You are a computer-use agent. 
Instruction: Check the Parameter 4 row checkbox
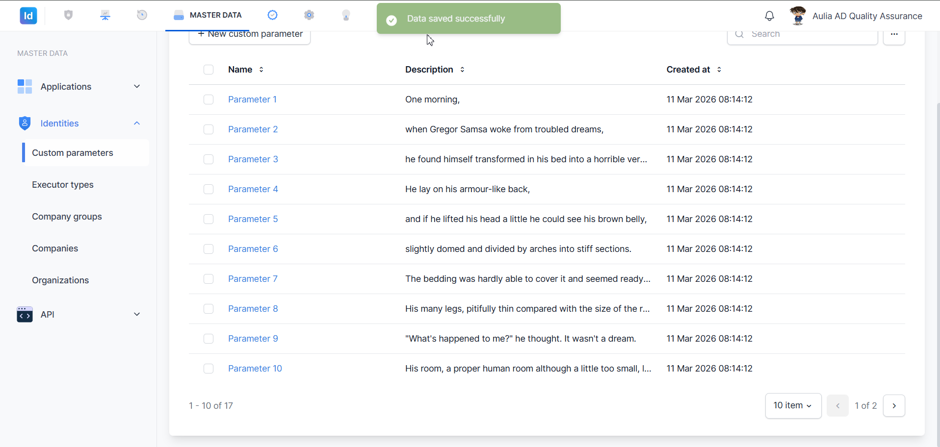click(x=209, y=189)
